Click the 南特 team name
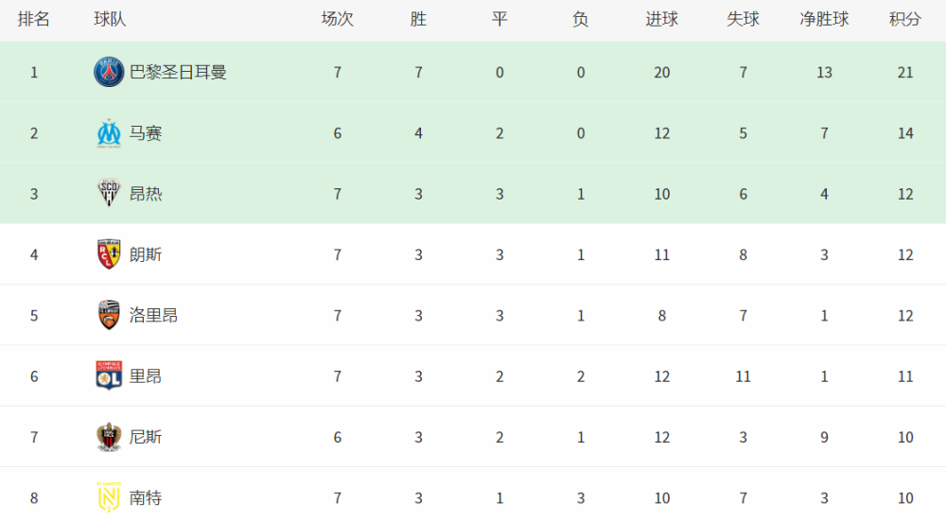This screenshot has height=522, width=946. [146, 497]
